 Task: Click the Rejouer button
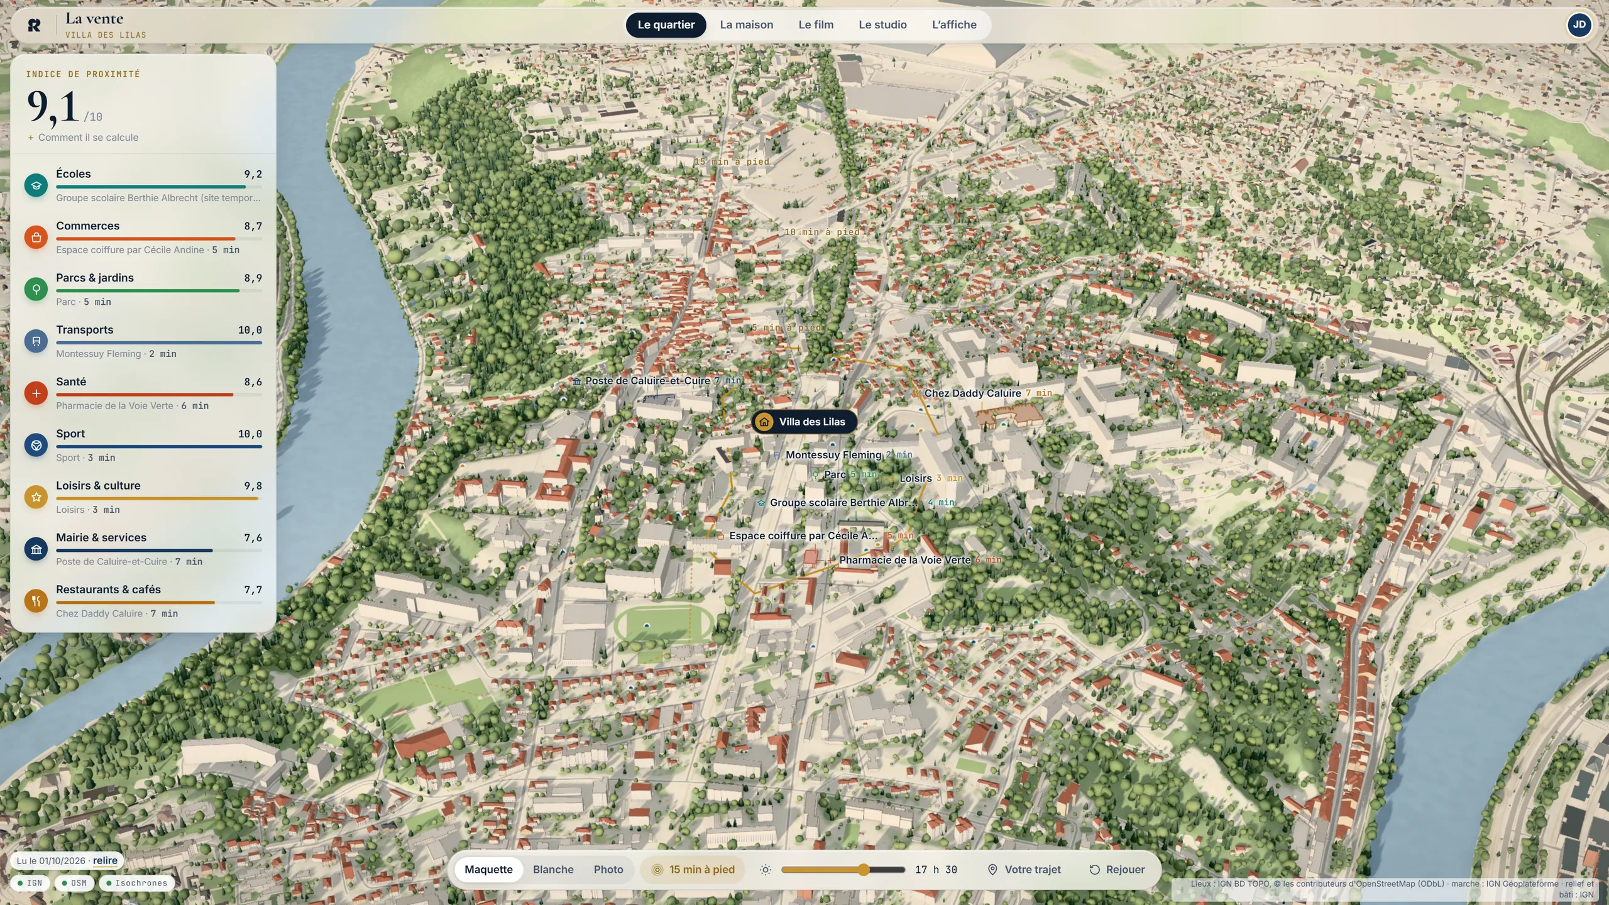[x=1117, y=870]
